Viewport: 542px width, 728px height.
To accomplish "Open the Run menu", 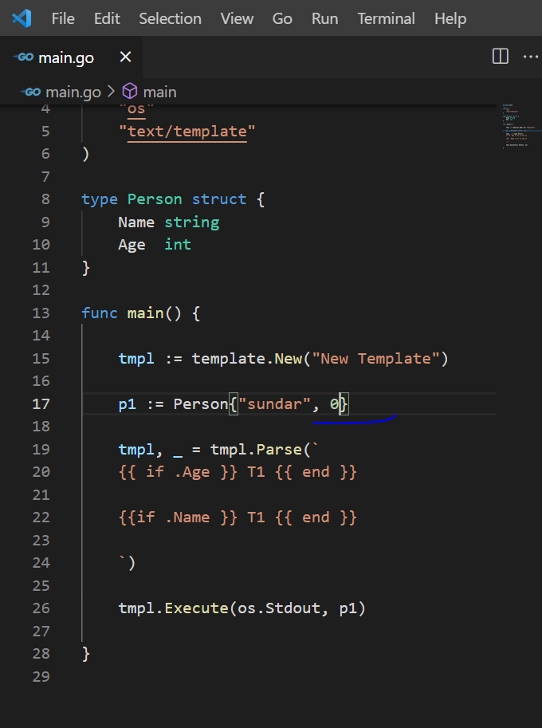I will (x=324, y=18).
